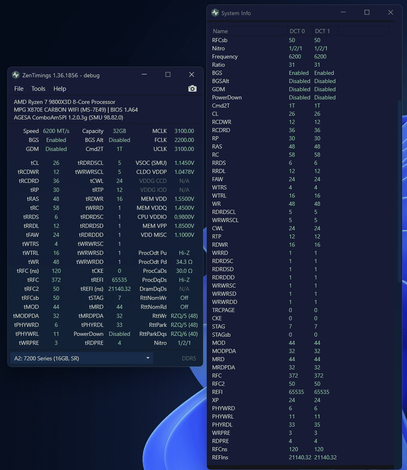Click the DDR5 label in ZenTimings
Viewport: 407px width, 470px height.
[x=189, y=358]
